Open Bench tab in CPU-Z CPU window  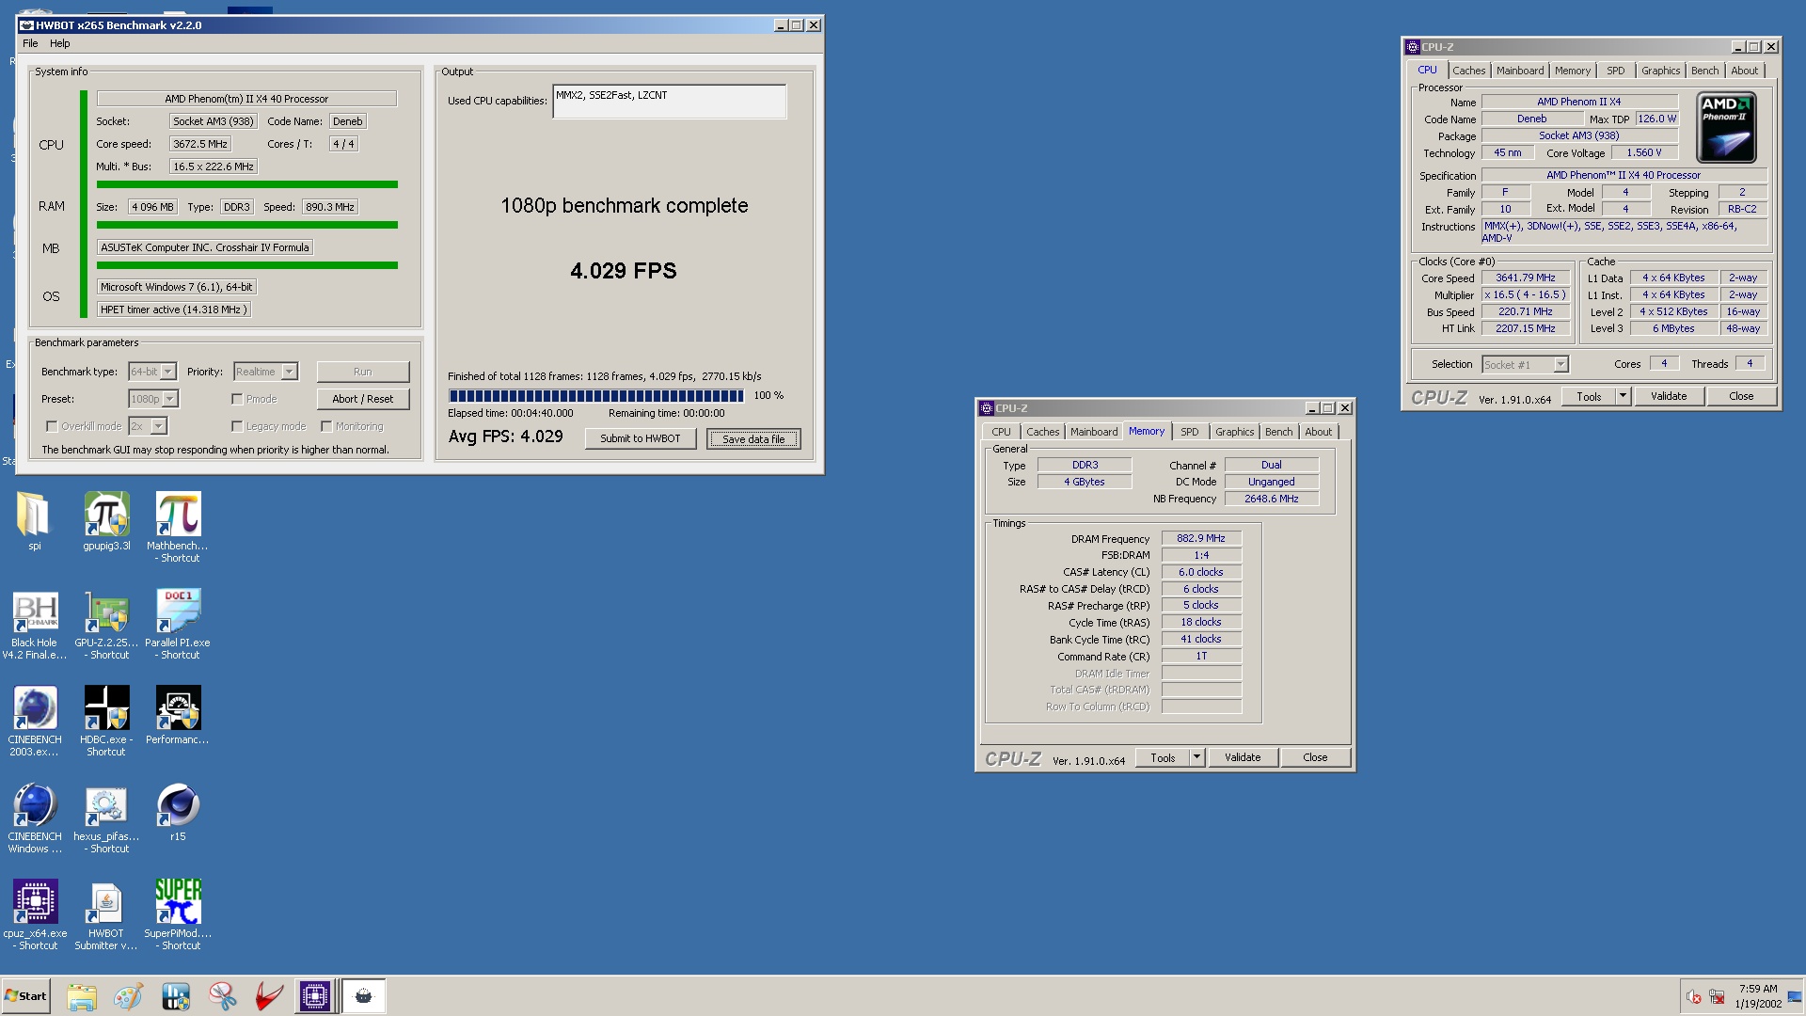(1704, 71)
